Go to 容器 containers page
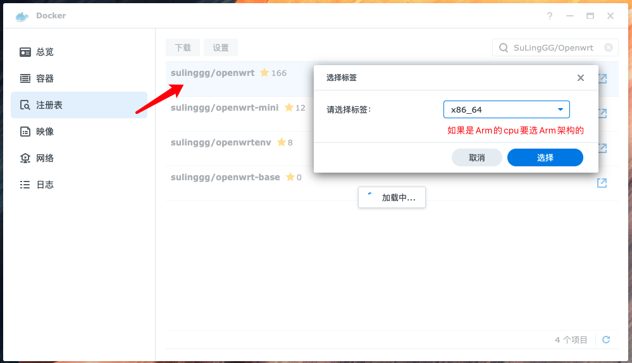Viewport: 632px width, 363px height. tap(79, 78)
